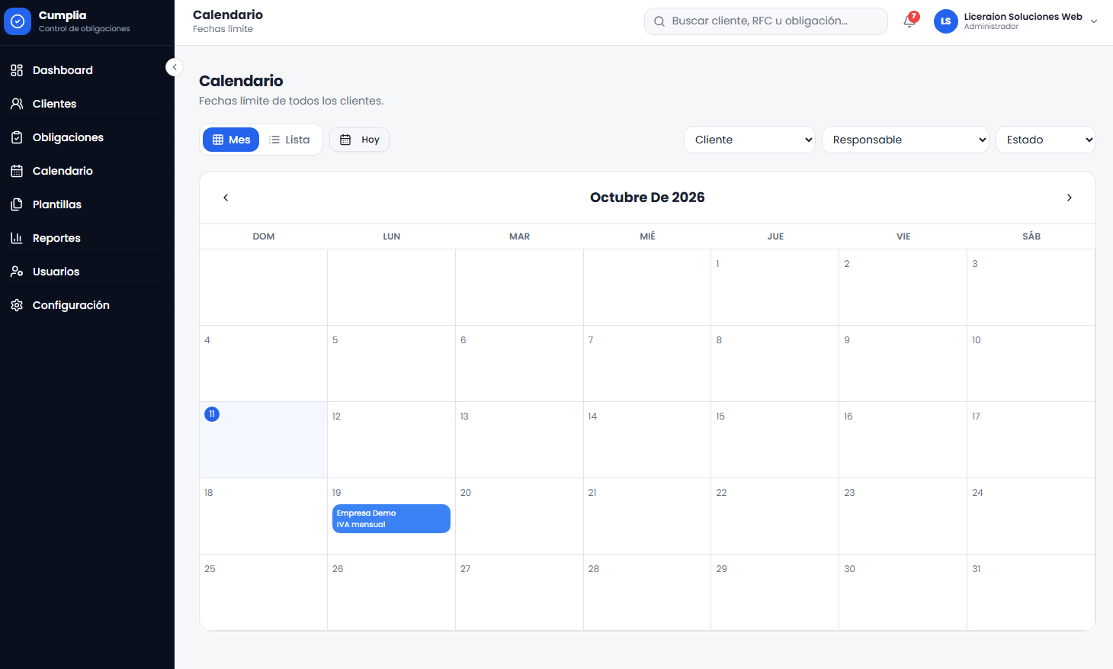Screen dimensions: 1113x669
Task: Click the Calendario icon in the sidebar
Action: [x=17, y=171]
